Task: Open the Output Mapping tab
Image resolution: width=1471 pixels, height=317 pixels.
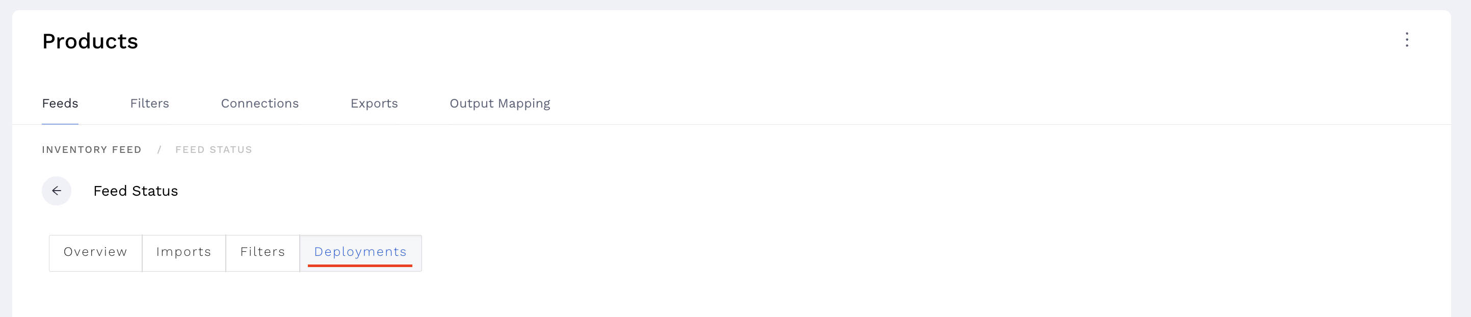Action: 500,103
